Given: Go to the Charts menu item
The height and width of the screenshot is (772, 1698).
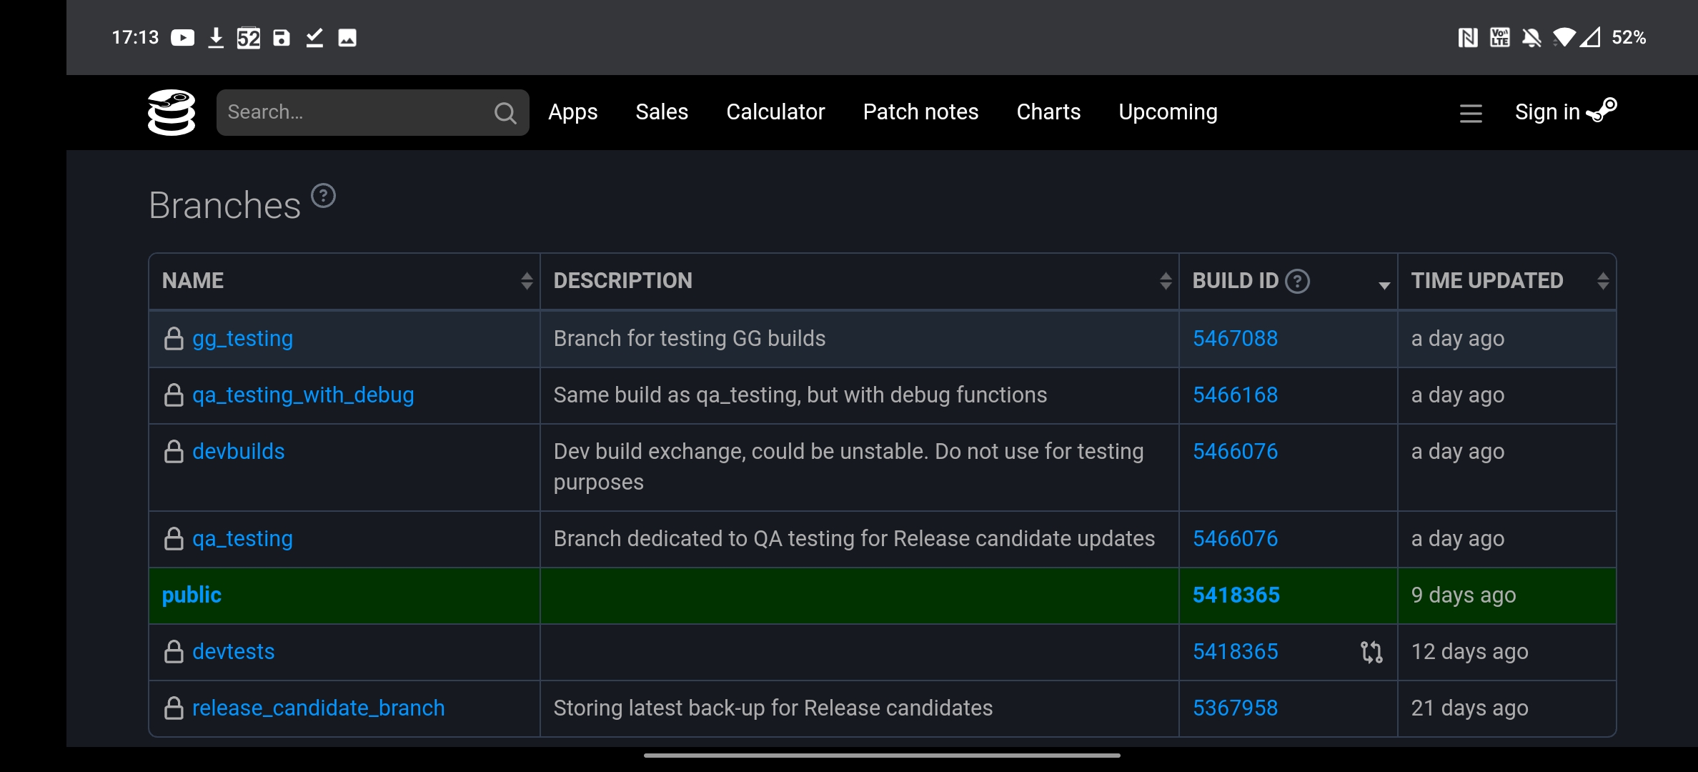Looking at the screenshot, I should (x=1048, y=112).
